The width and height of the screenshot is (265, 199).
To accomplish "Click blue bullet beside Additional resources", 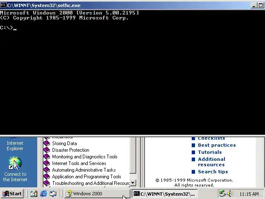I will pyautogui.click(x=193, y=159).
